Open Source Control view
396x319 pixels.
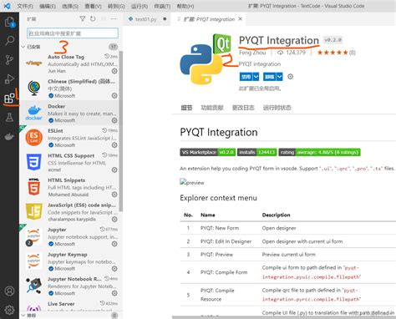click(x=9, y=59)
